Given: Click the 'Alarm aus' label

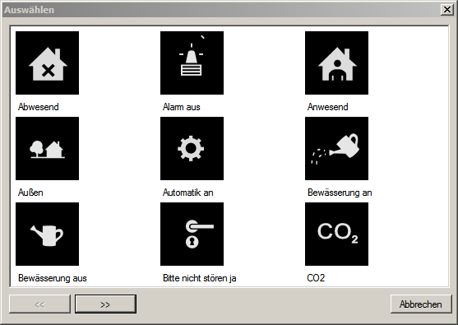Looking at the screenshot, I should [x=182, y=107].
